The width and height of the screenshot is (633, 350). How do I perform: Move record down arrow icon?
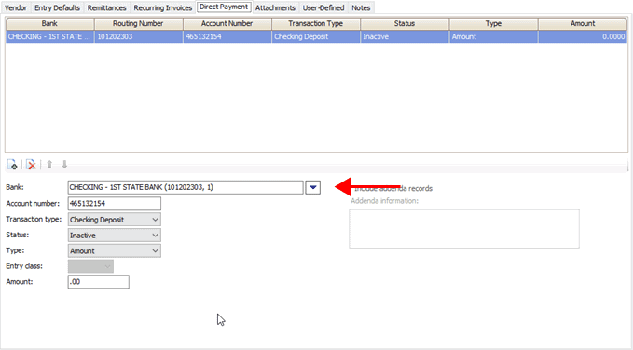pos(64,165)
